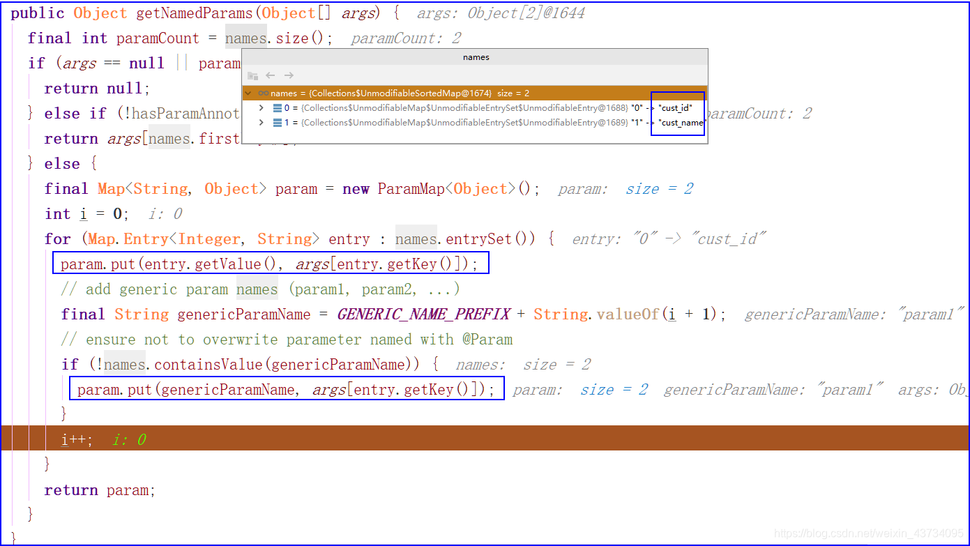This screenshot has width=970, height=546.
Task: Click 'final String genericParamName' declaration
Action: pyautogui.click(x=185, y=314)
